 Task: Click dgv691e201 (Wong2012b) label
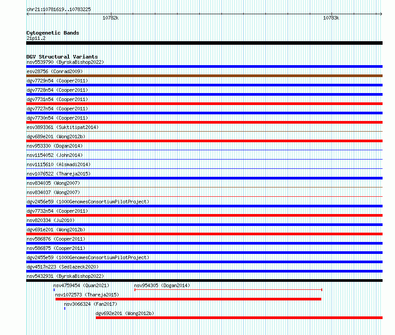pos(56,230)
